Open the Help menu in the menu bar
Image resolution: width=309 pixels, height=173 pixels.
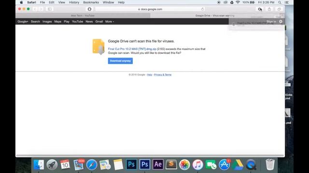click(121, 2)
